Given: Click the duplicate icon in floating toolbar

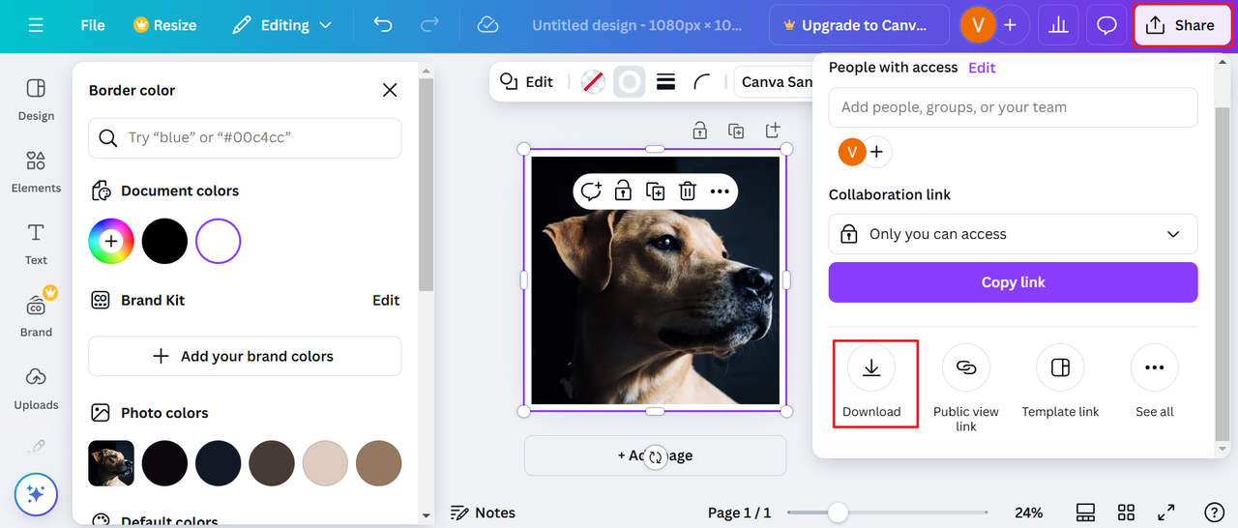Looking at the screenshot, I should click(x=655, y=191).
